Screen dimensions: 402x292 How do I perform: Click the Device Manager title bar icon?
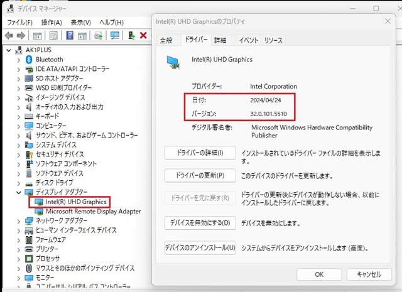[10, 8]
